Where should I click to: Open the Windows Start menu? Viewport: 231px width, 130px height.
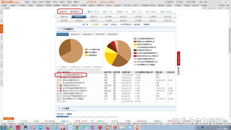tap(3, 128)
